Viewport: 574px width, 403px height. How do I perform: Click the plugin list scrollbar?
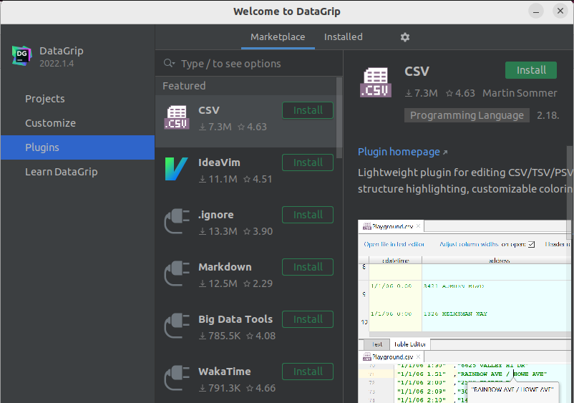[339, 117]
